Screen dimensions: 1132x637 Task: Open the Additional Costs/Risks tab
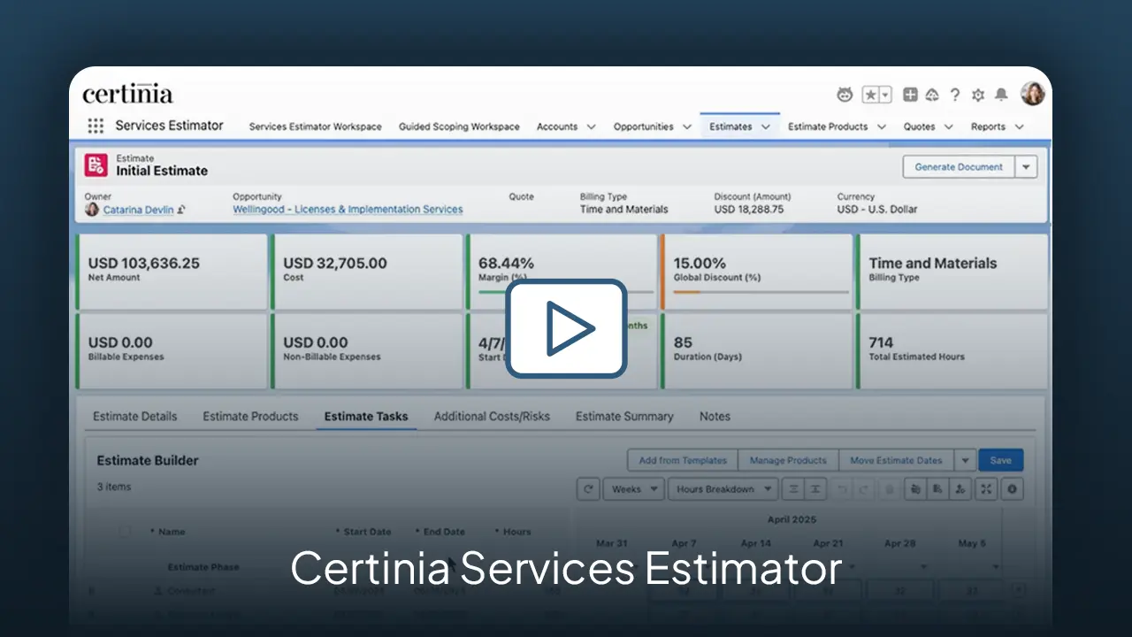click(493, 416)
